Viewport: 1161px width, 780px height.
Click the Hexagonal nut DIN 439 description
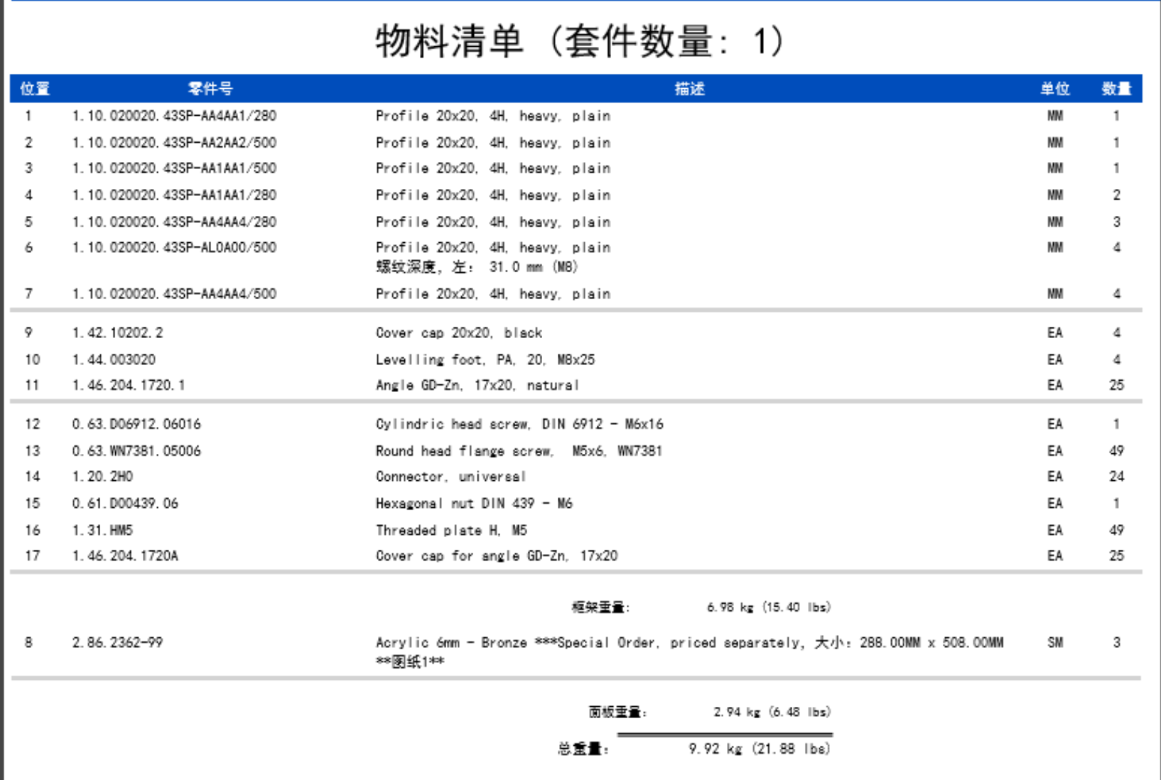click(474, 504)
